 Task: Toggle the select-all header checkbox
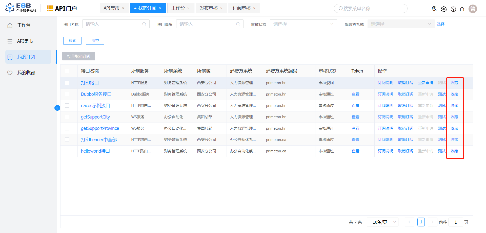[x=67, y=71]
